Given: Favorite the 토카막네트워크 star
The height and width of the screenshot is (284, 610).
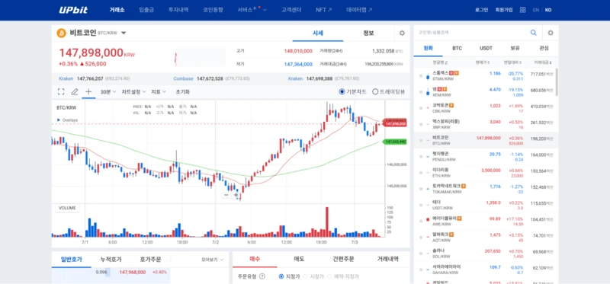Looking at the screenshot, I should (421, 189).
